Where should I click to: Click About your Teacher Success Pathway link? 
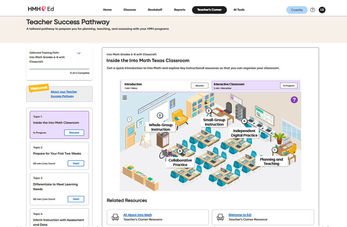pos(64,94)
